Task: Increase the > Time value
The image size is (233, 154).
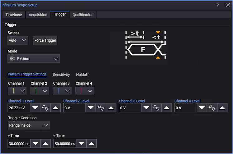Action: [45, 143]
